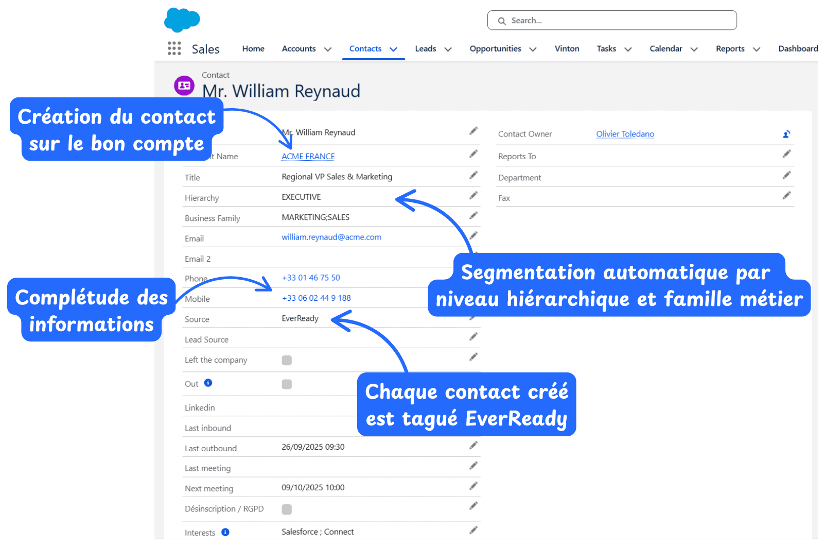Edit the Last outbound pencil icon
This screenshot has width=825, height=546.
[473, 446]
